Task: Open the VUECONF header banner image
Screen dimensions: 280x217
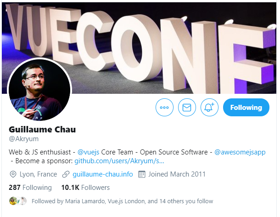Action: 139,48
